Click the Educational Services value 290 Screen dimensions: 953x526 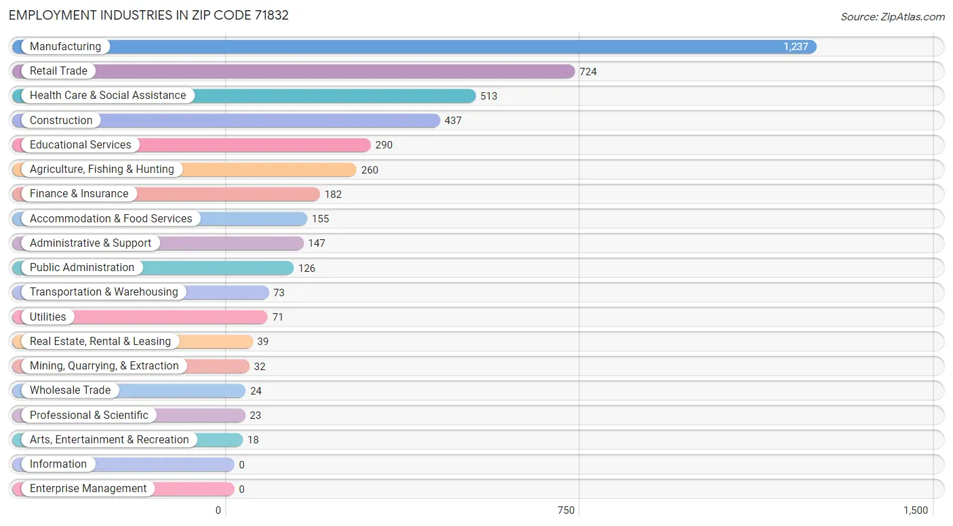tap(384, 145)
